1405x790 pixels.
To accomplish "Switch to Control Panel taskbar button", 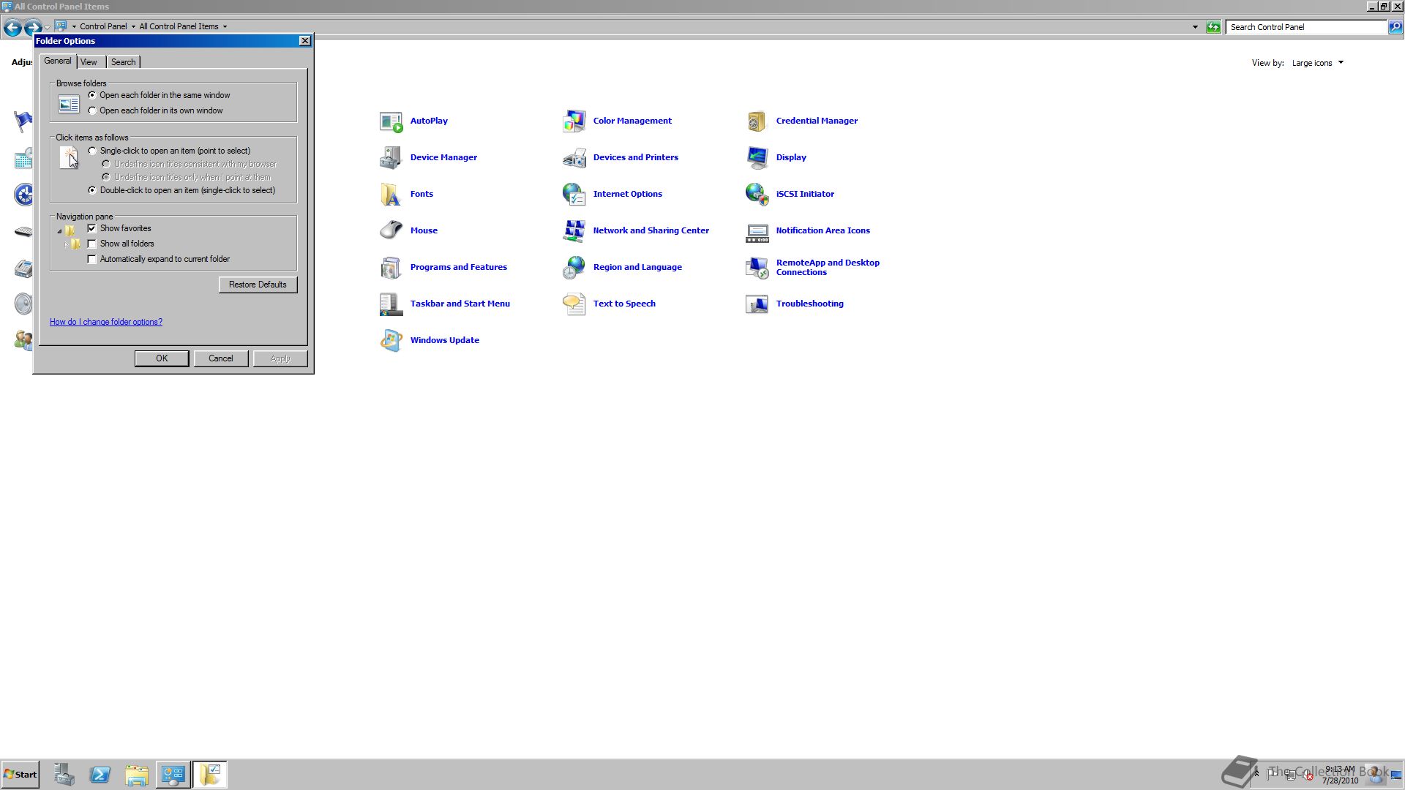I will click(x=173, y=775).
